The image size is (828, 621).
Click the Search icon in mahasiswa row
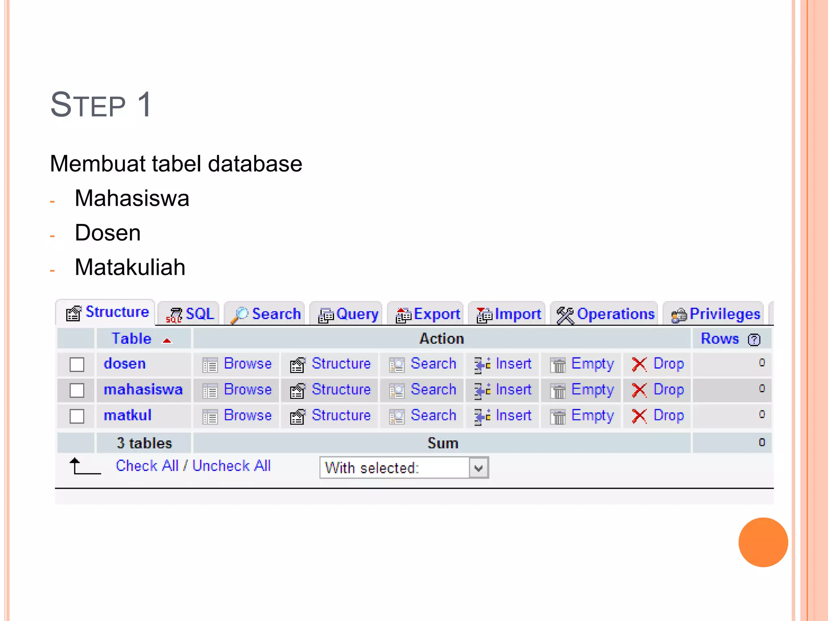[x=397, y=391]
